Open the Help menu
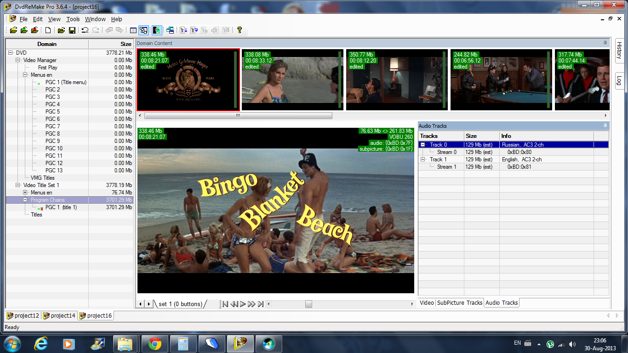Screen dimensions: 628x353 (x=117, y=19)
